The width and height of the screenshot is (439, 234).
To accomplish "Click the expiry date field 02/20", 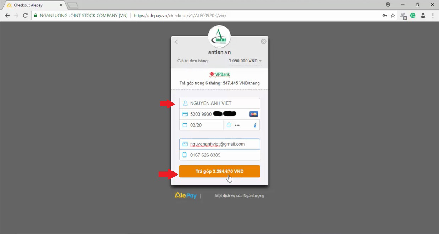I will tap(201, 125).
